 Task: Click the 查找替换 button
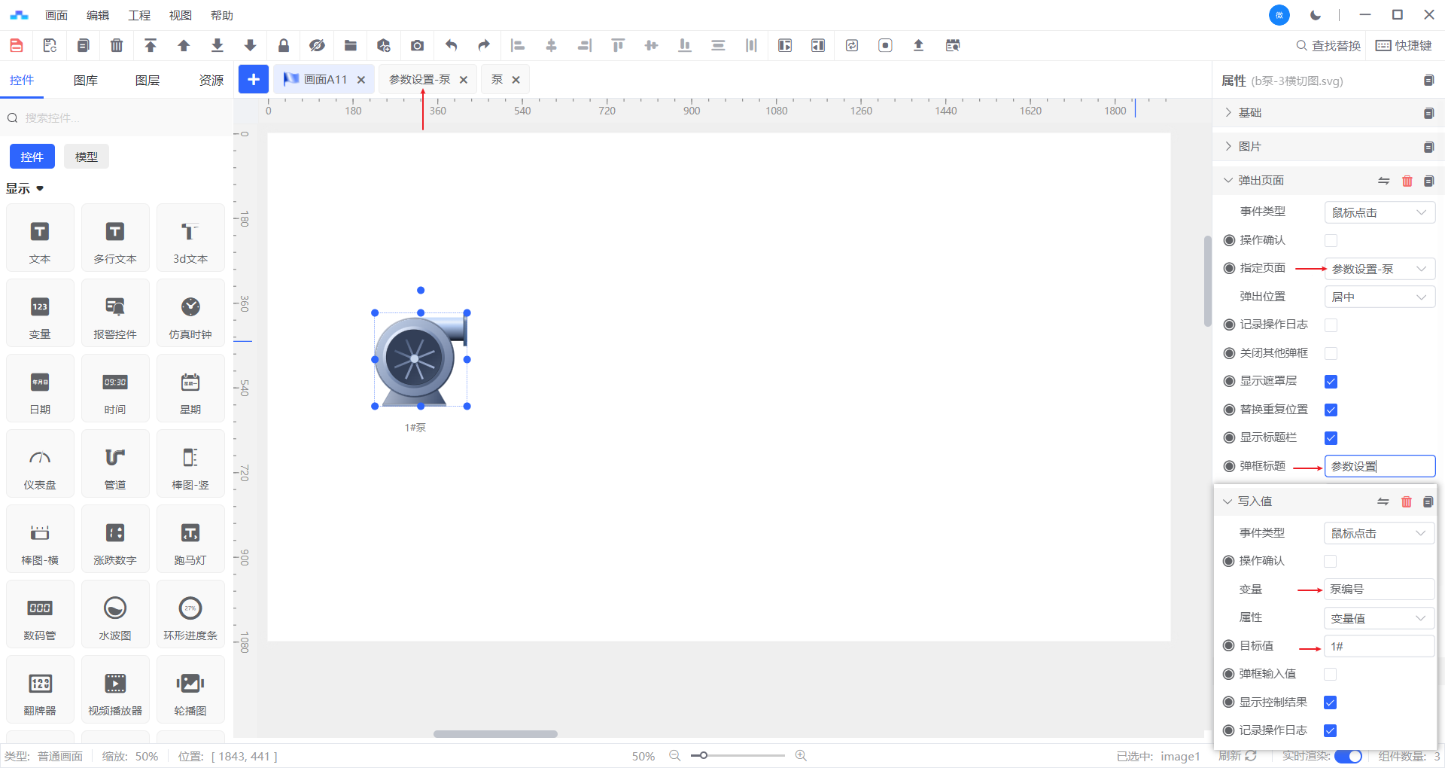click(1328, 46)
